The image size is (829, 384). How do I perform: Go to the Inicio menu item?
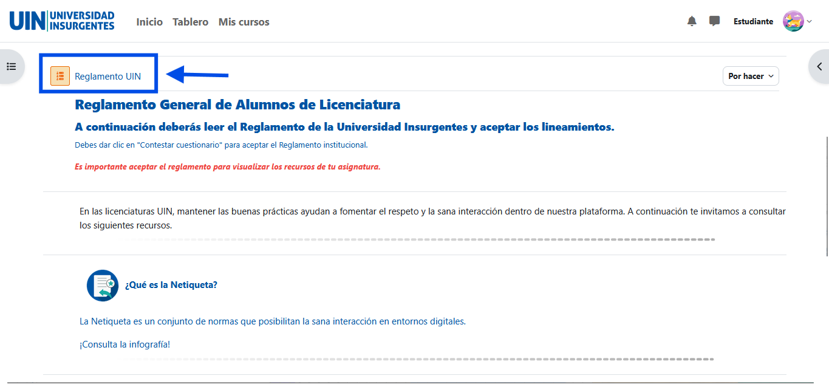[x=149, y=22]
